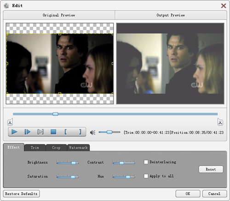
Task: Open the Watermark tab
Action: [x=78, y=148]
